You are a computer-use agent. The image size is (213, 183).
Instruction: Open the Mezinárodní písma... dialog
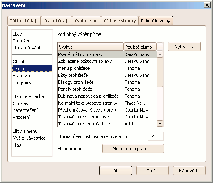coord(133,149)
